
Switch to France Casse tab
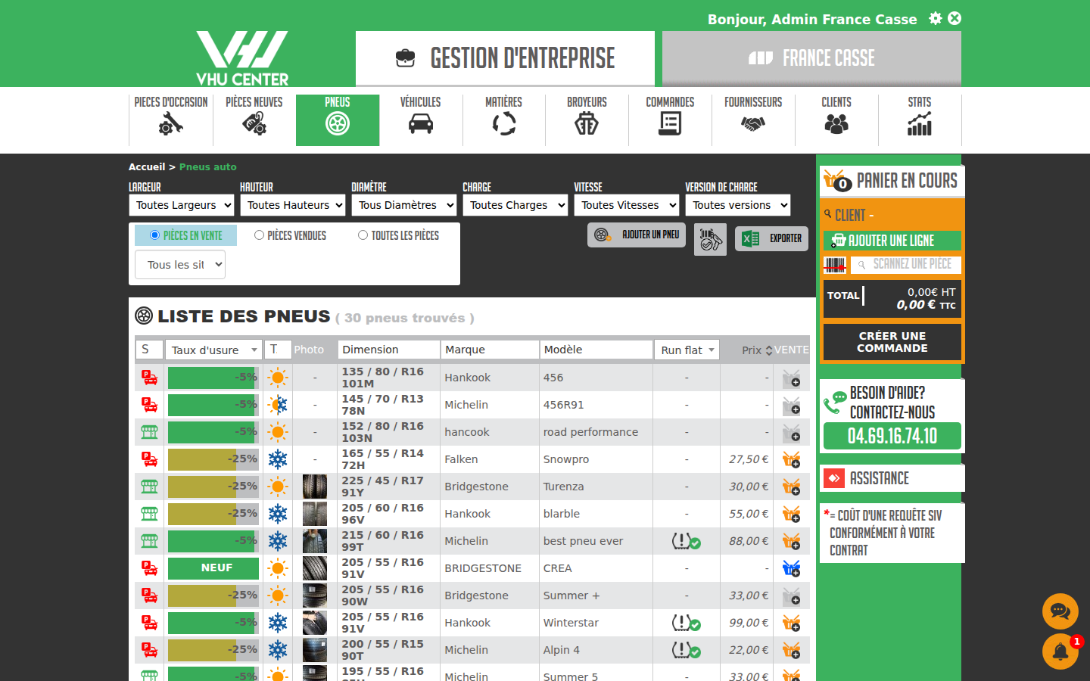tap(811, 58)
